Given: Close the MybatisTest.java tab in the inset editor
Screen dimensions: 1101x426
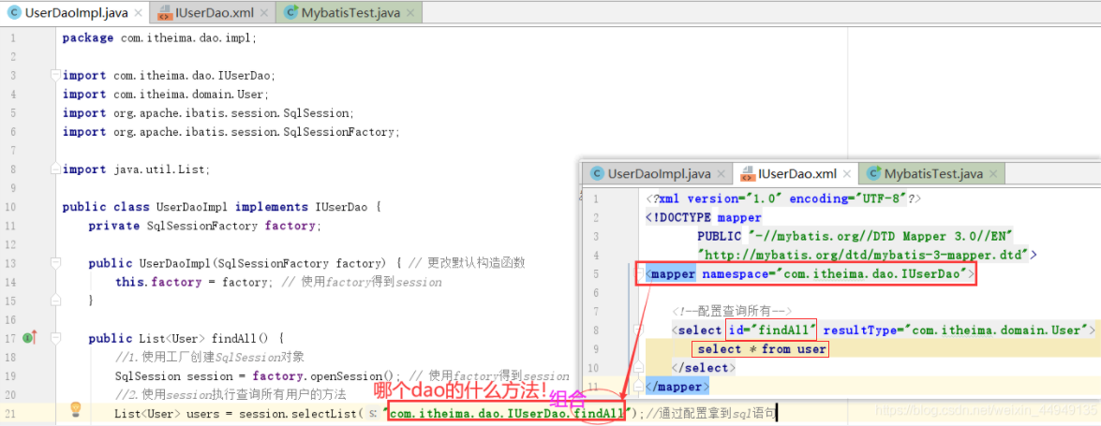Looking at the screenshot, I should (993, 174).
